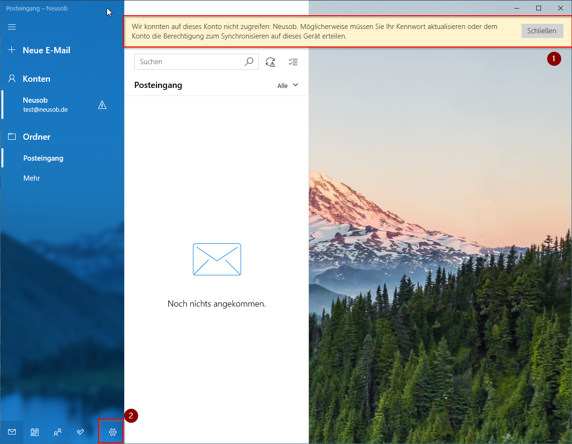Viewport: 572px width, 444px height.
Task: Open the Alle filter dropdown
Action: tap(288, 86)
